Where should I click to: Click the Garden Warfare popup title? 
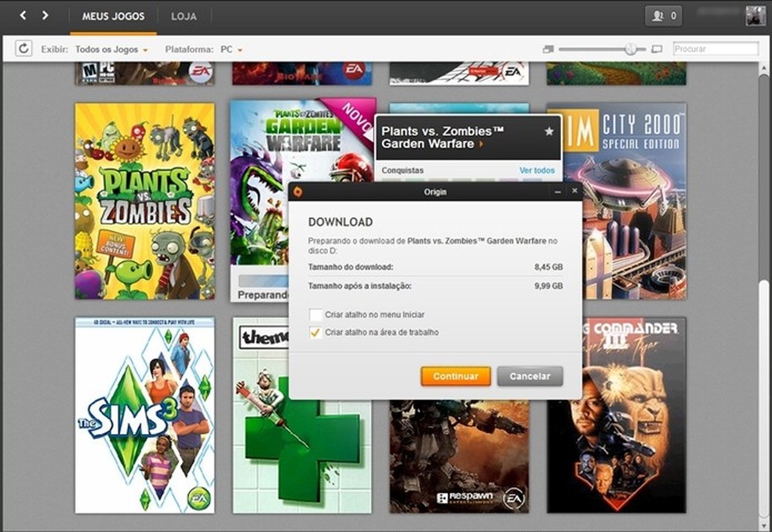coord(442,137)
